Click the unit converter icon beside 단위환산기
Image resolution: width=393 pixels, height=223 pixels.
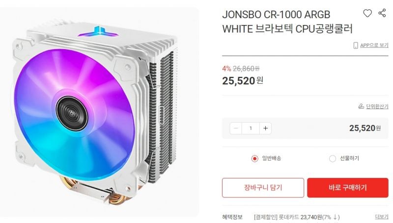[361, 106]
